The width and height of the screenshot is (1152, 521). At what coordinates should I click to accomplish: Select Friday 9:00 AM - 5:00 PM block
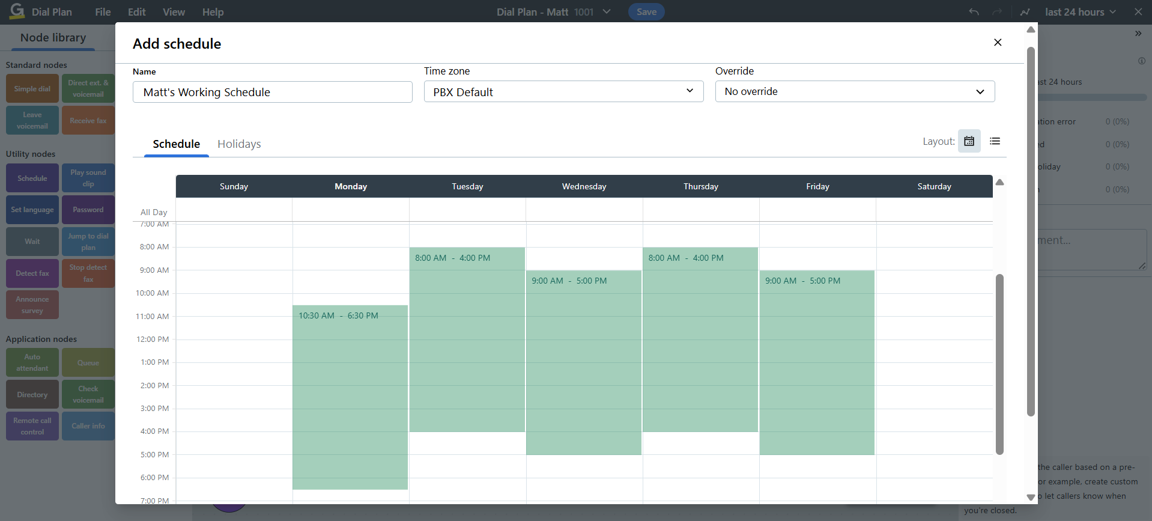point(817,362)
